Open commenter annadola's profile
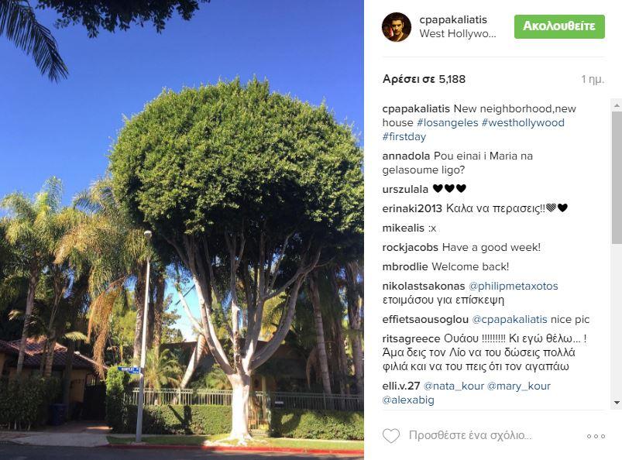 point(406,156)
